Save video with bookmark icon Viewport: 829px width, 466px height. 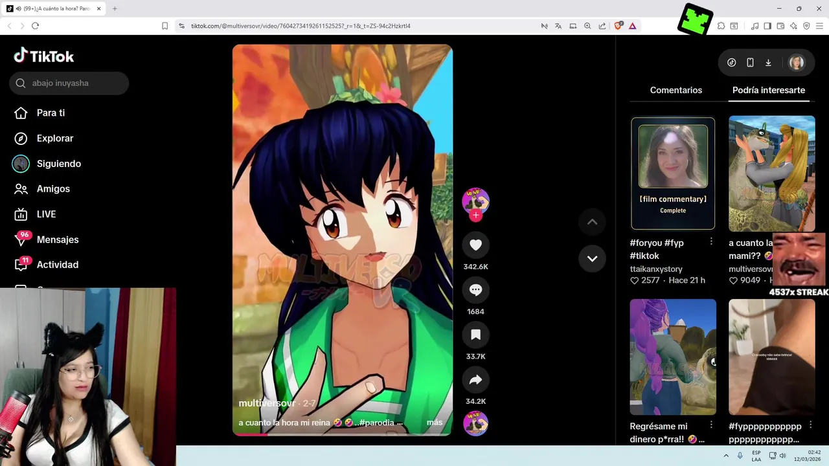pos(475,335)
